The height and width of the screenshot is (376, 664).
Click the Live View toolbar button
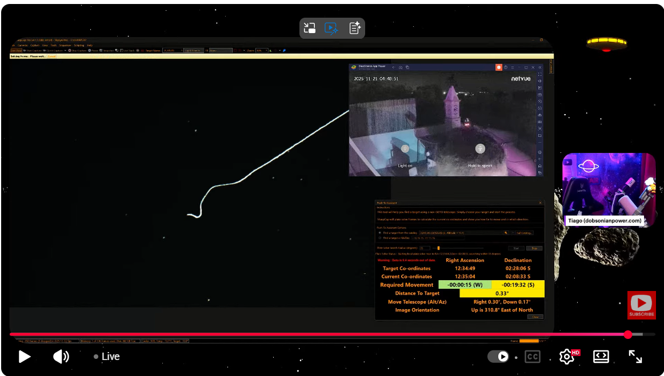coord(16,50)
